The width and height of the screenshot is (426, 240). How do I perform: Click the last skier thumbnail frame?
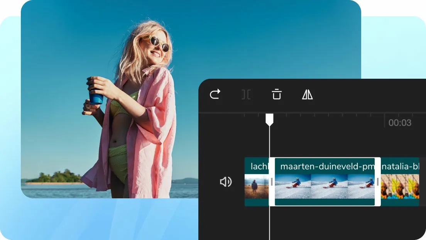361,186
